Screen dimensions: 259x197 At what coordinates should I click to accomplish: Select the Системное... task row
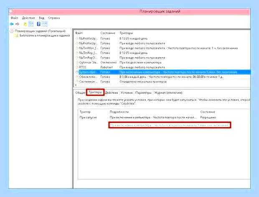pyautogui.click(x=163, y=82)
